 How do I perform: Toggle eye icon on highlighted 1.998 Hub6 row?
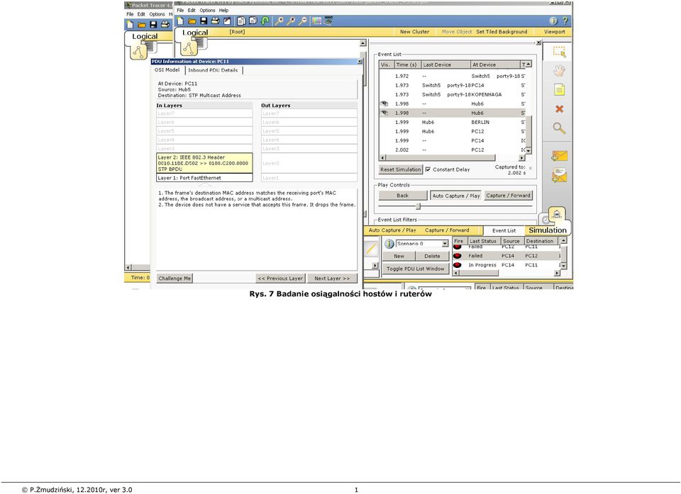(384, 113)
